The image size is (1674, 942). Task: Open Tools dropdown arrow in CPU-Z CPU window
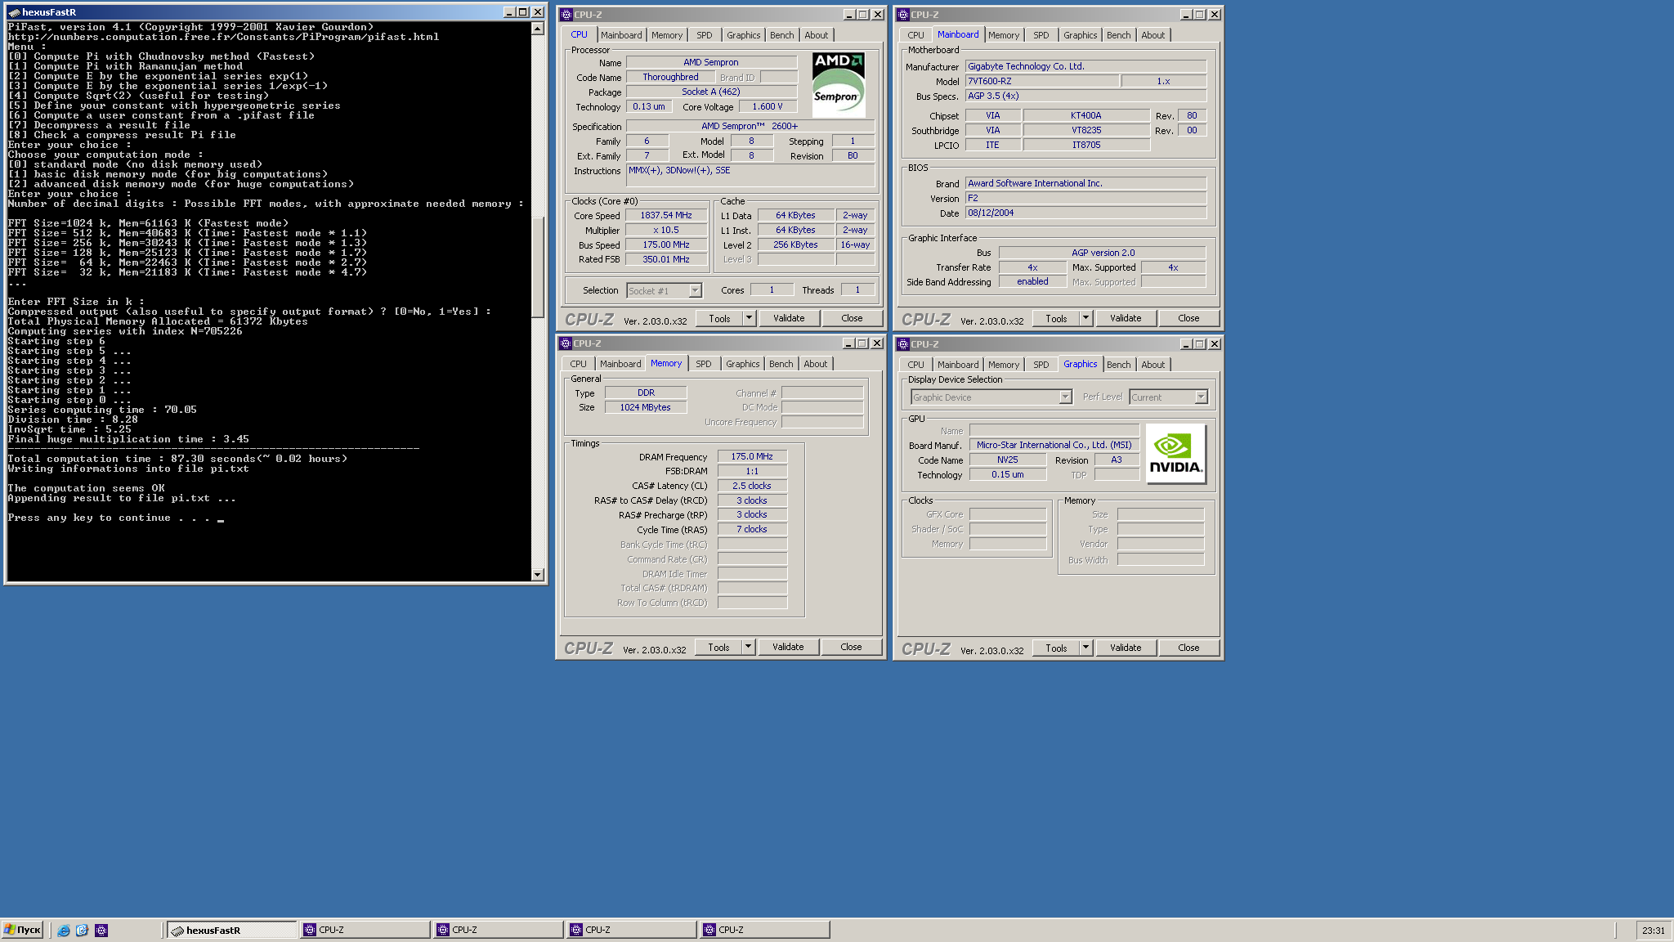tap(749, 318)
